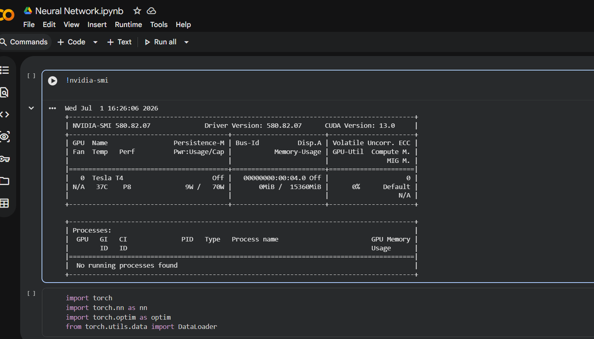Open the output options three-dot menu
594x339 pixels.
click(x=52, y=108)
